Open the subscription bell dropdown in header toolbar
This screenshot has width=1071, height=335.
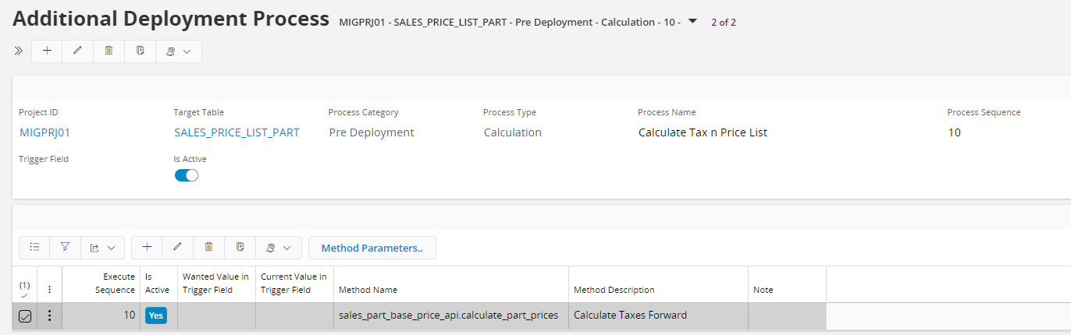(177, 51)
